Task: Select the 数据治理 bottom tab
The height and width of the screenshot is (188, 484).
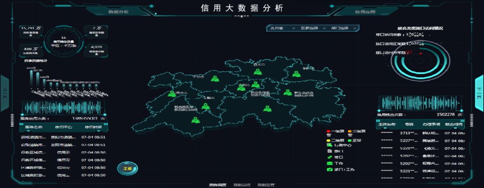Action: [x=242, y=185]
